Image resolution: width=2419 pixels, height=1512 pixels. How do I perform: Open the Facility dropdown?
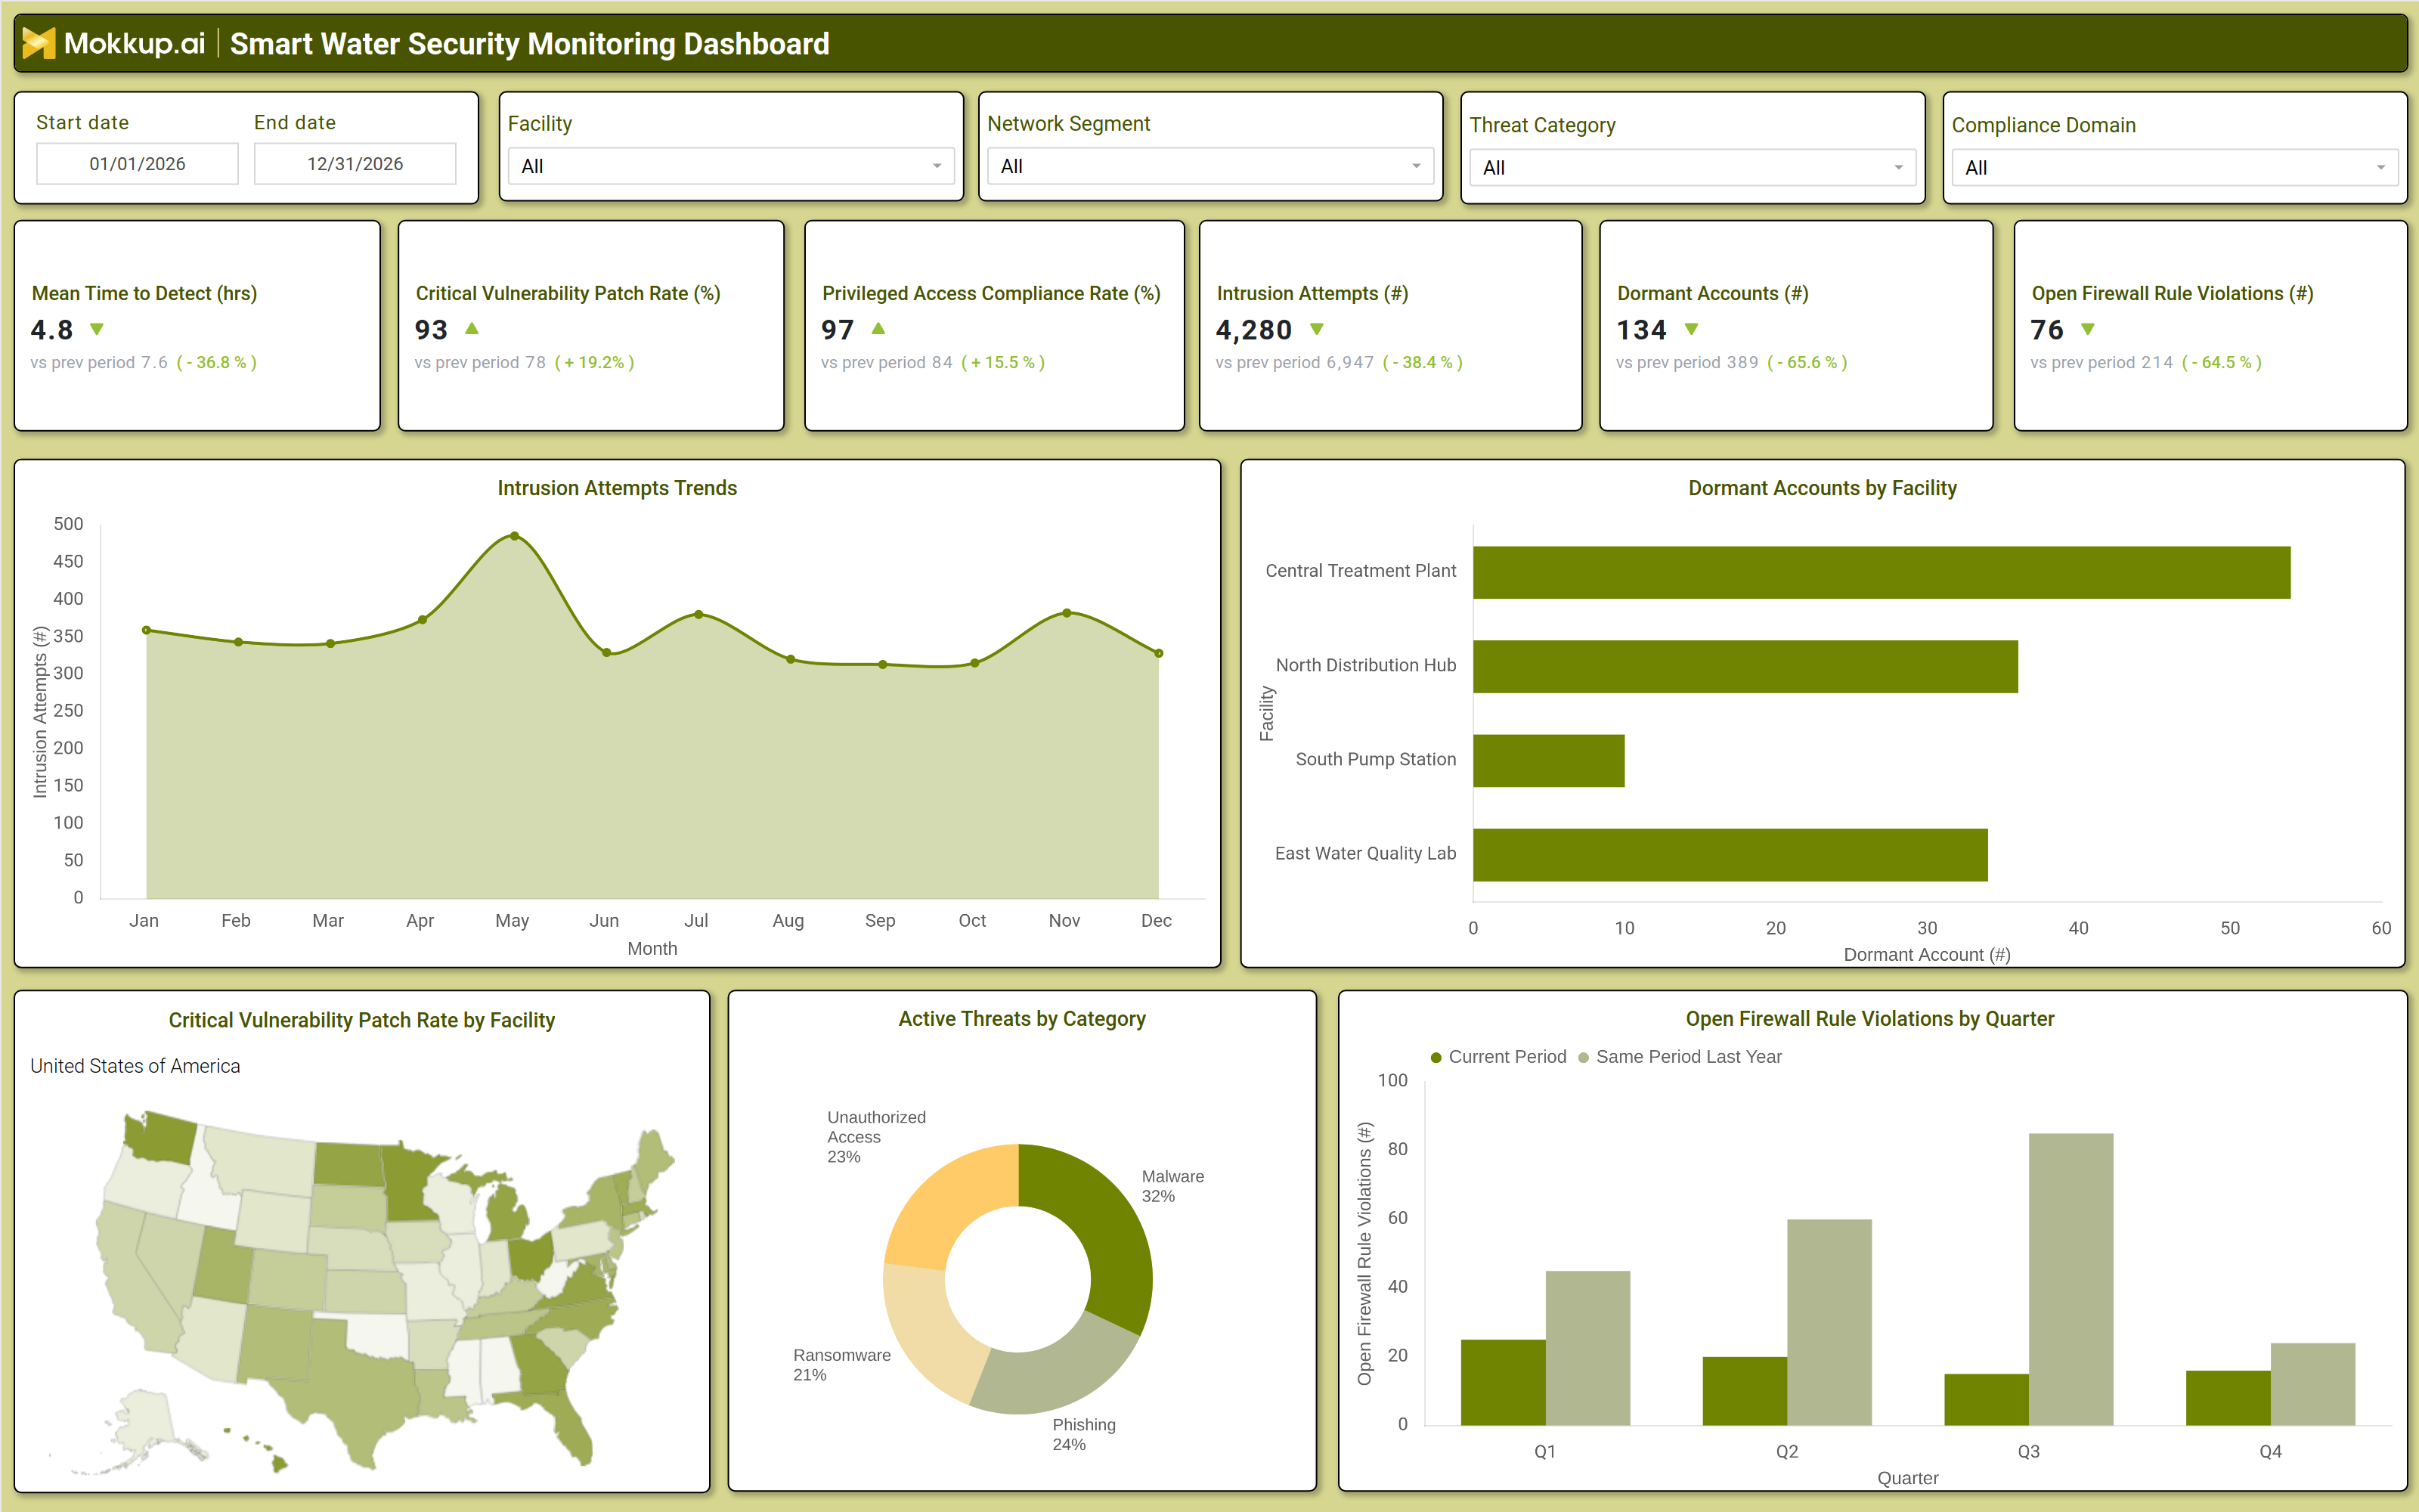732,166
